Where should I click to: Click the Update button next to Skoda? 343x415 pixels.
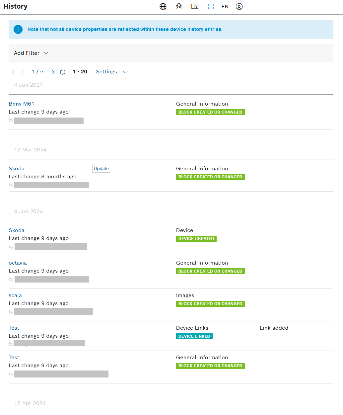[x=101, y=169]
